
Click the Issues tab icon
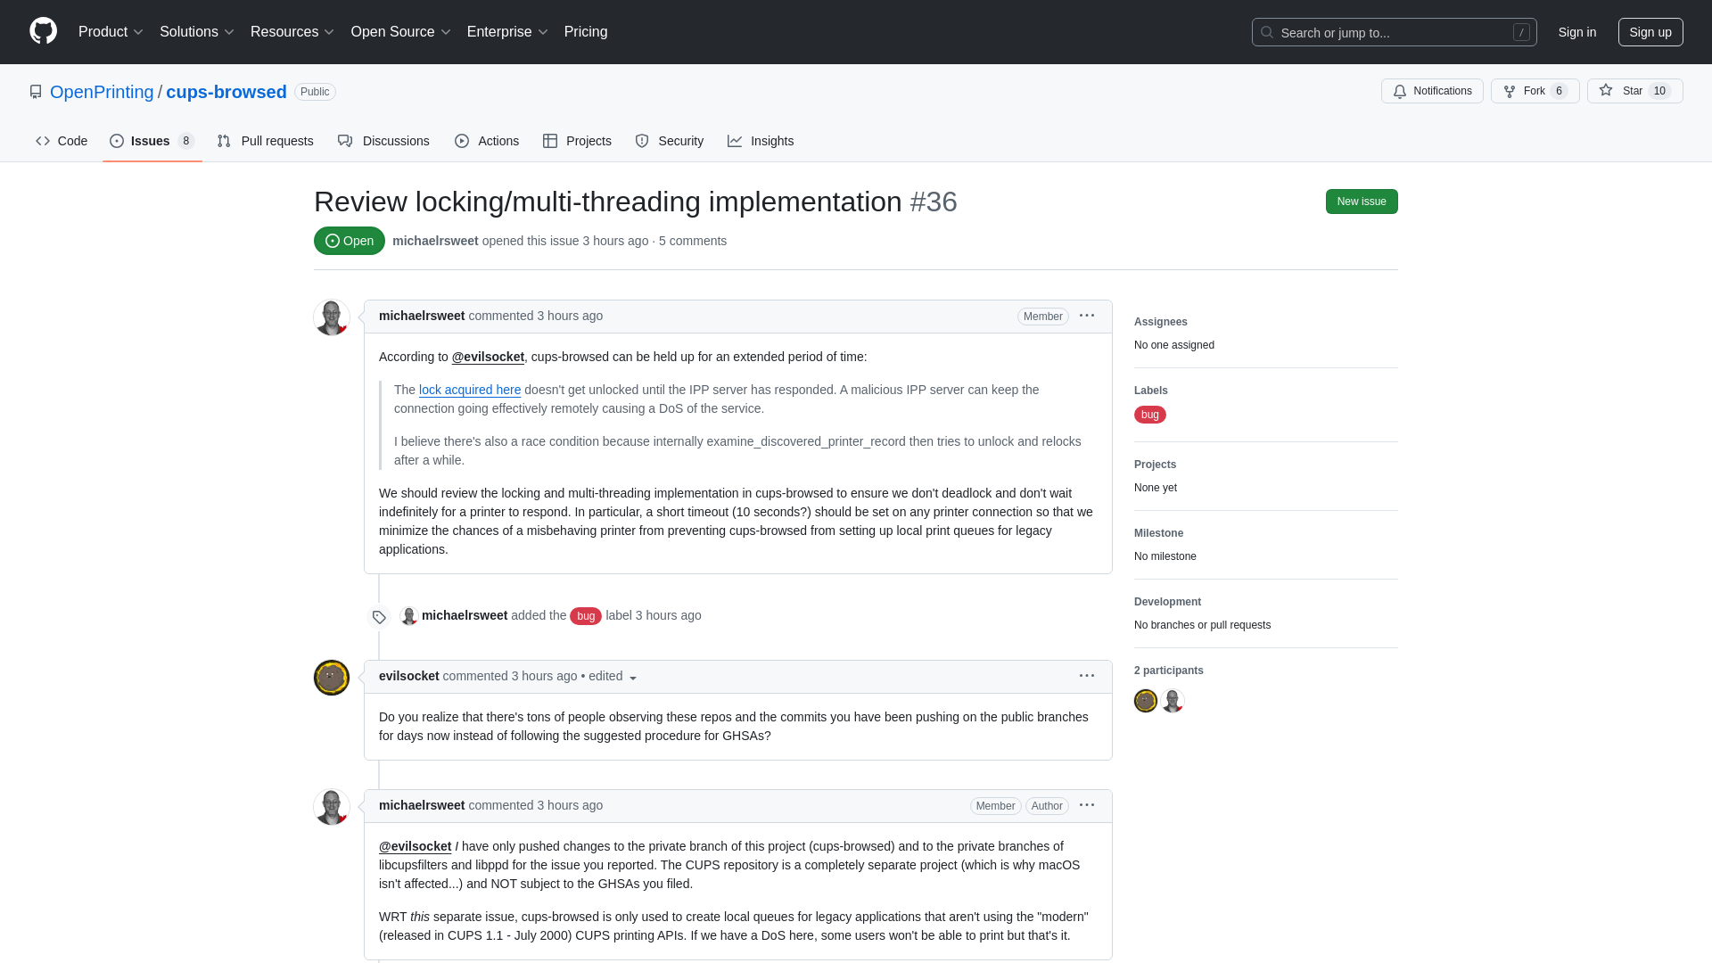point(118,141)
